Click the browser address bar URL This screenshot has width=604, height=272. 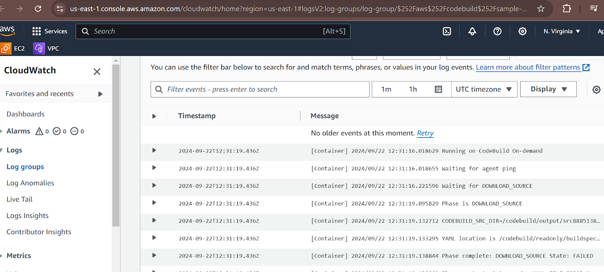tap(298, 8)
